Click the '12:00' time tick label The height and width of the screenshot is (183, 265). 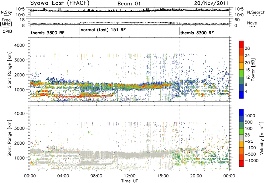[130, 176]
